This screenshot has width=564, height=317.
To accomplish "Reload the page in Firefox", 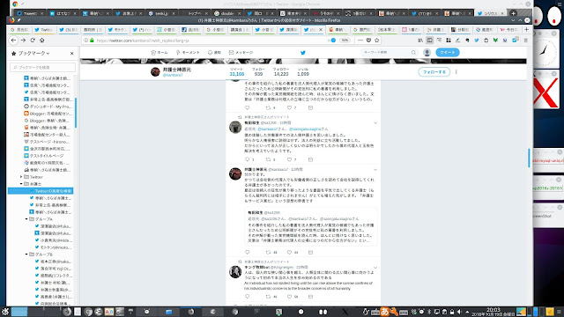I will point(33,41).
